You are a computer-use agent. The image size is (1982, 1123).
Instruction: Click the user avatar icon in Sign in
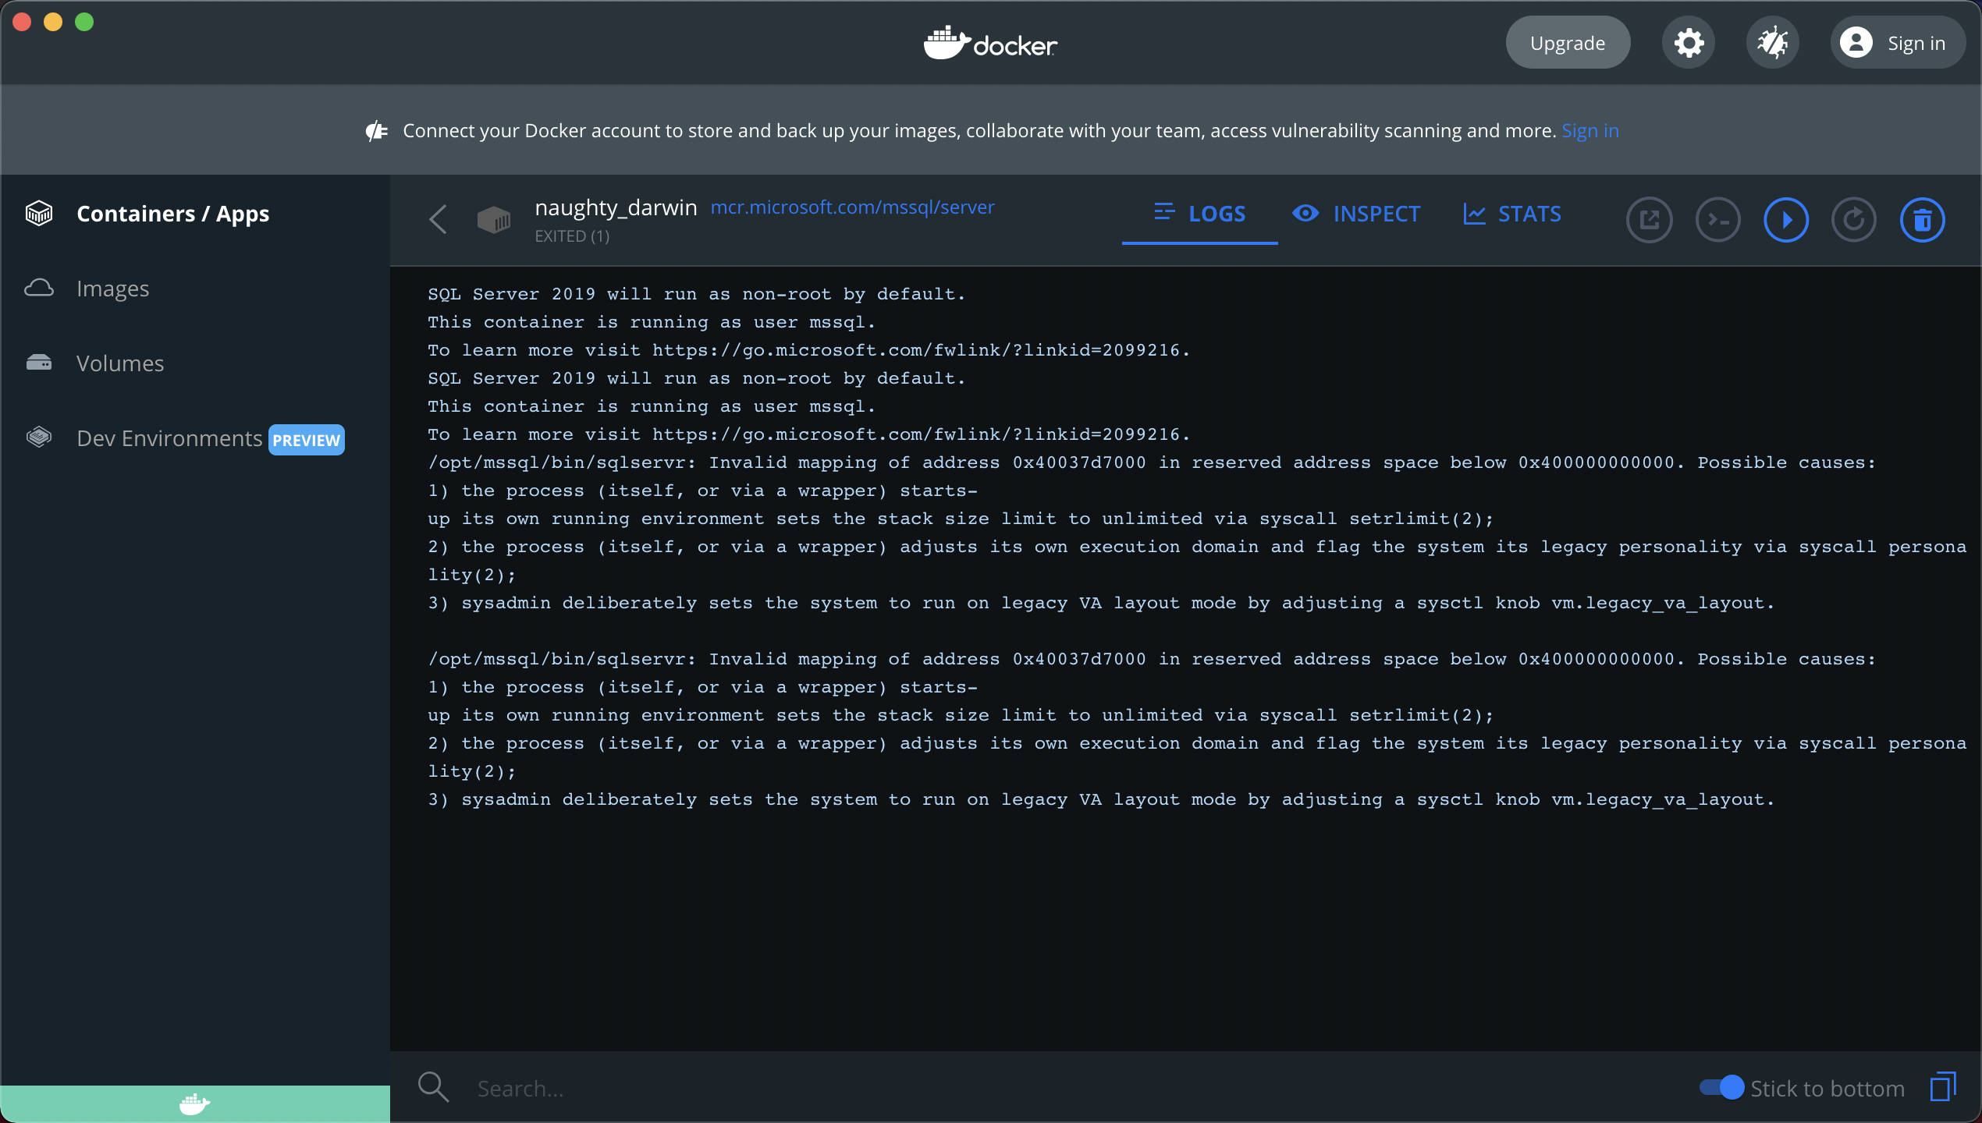pos(1856,43)
